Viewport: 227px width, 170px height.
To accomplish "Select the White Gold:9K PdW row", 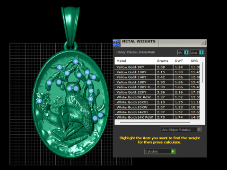I will (157, 97).
